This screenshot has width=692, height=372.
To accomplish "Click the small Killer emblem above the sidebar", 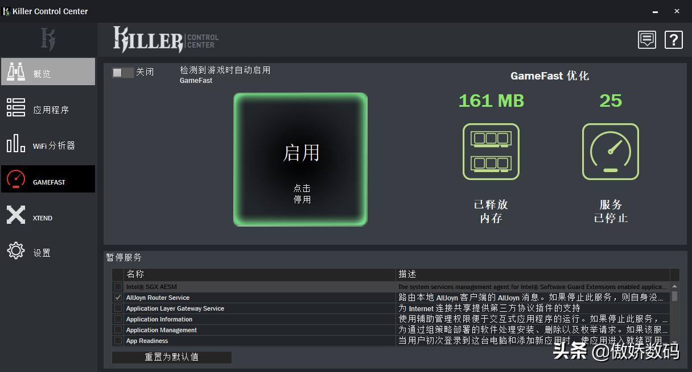I will click(x=48, y=39).
